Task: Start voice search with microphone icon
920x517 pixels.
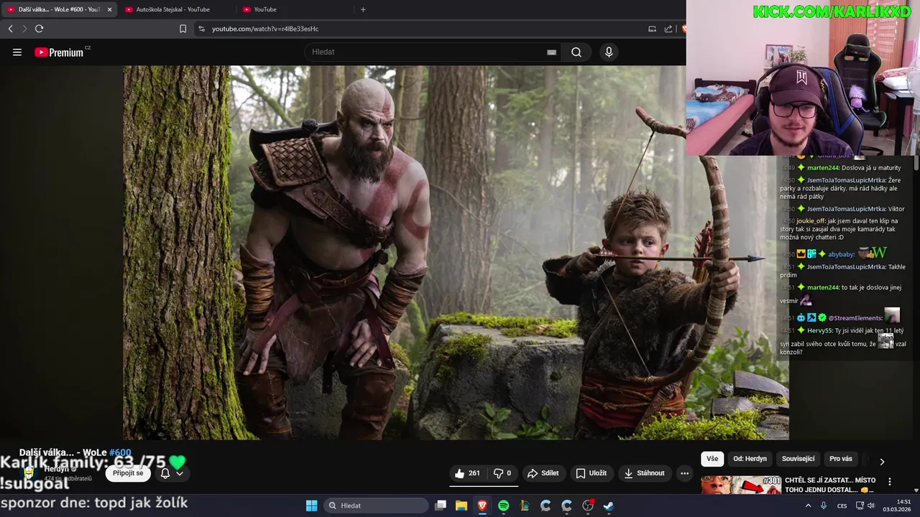Action: pyautogui.click(x=609, y=52)
